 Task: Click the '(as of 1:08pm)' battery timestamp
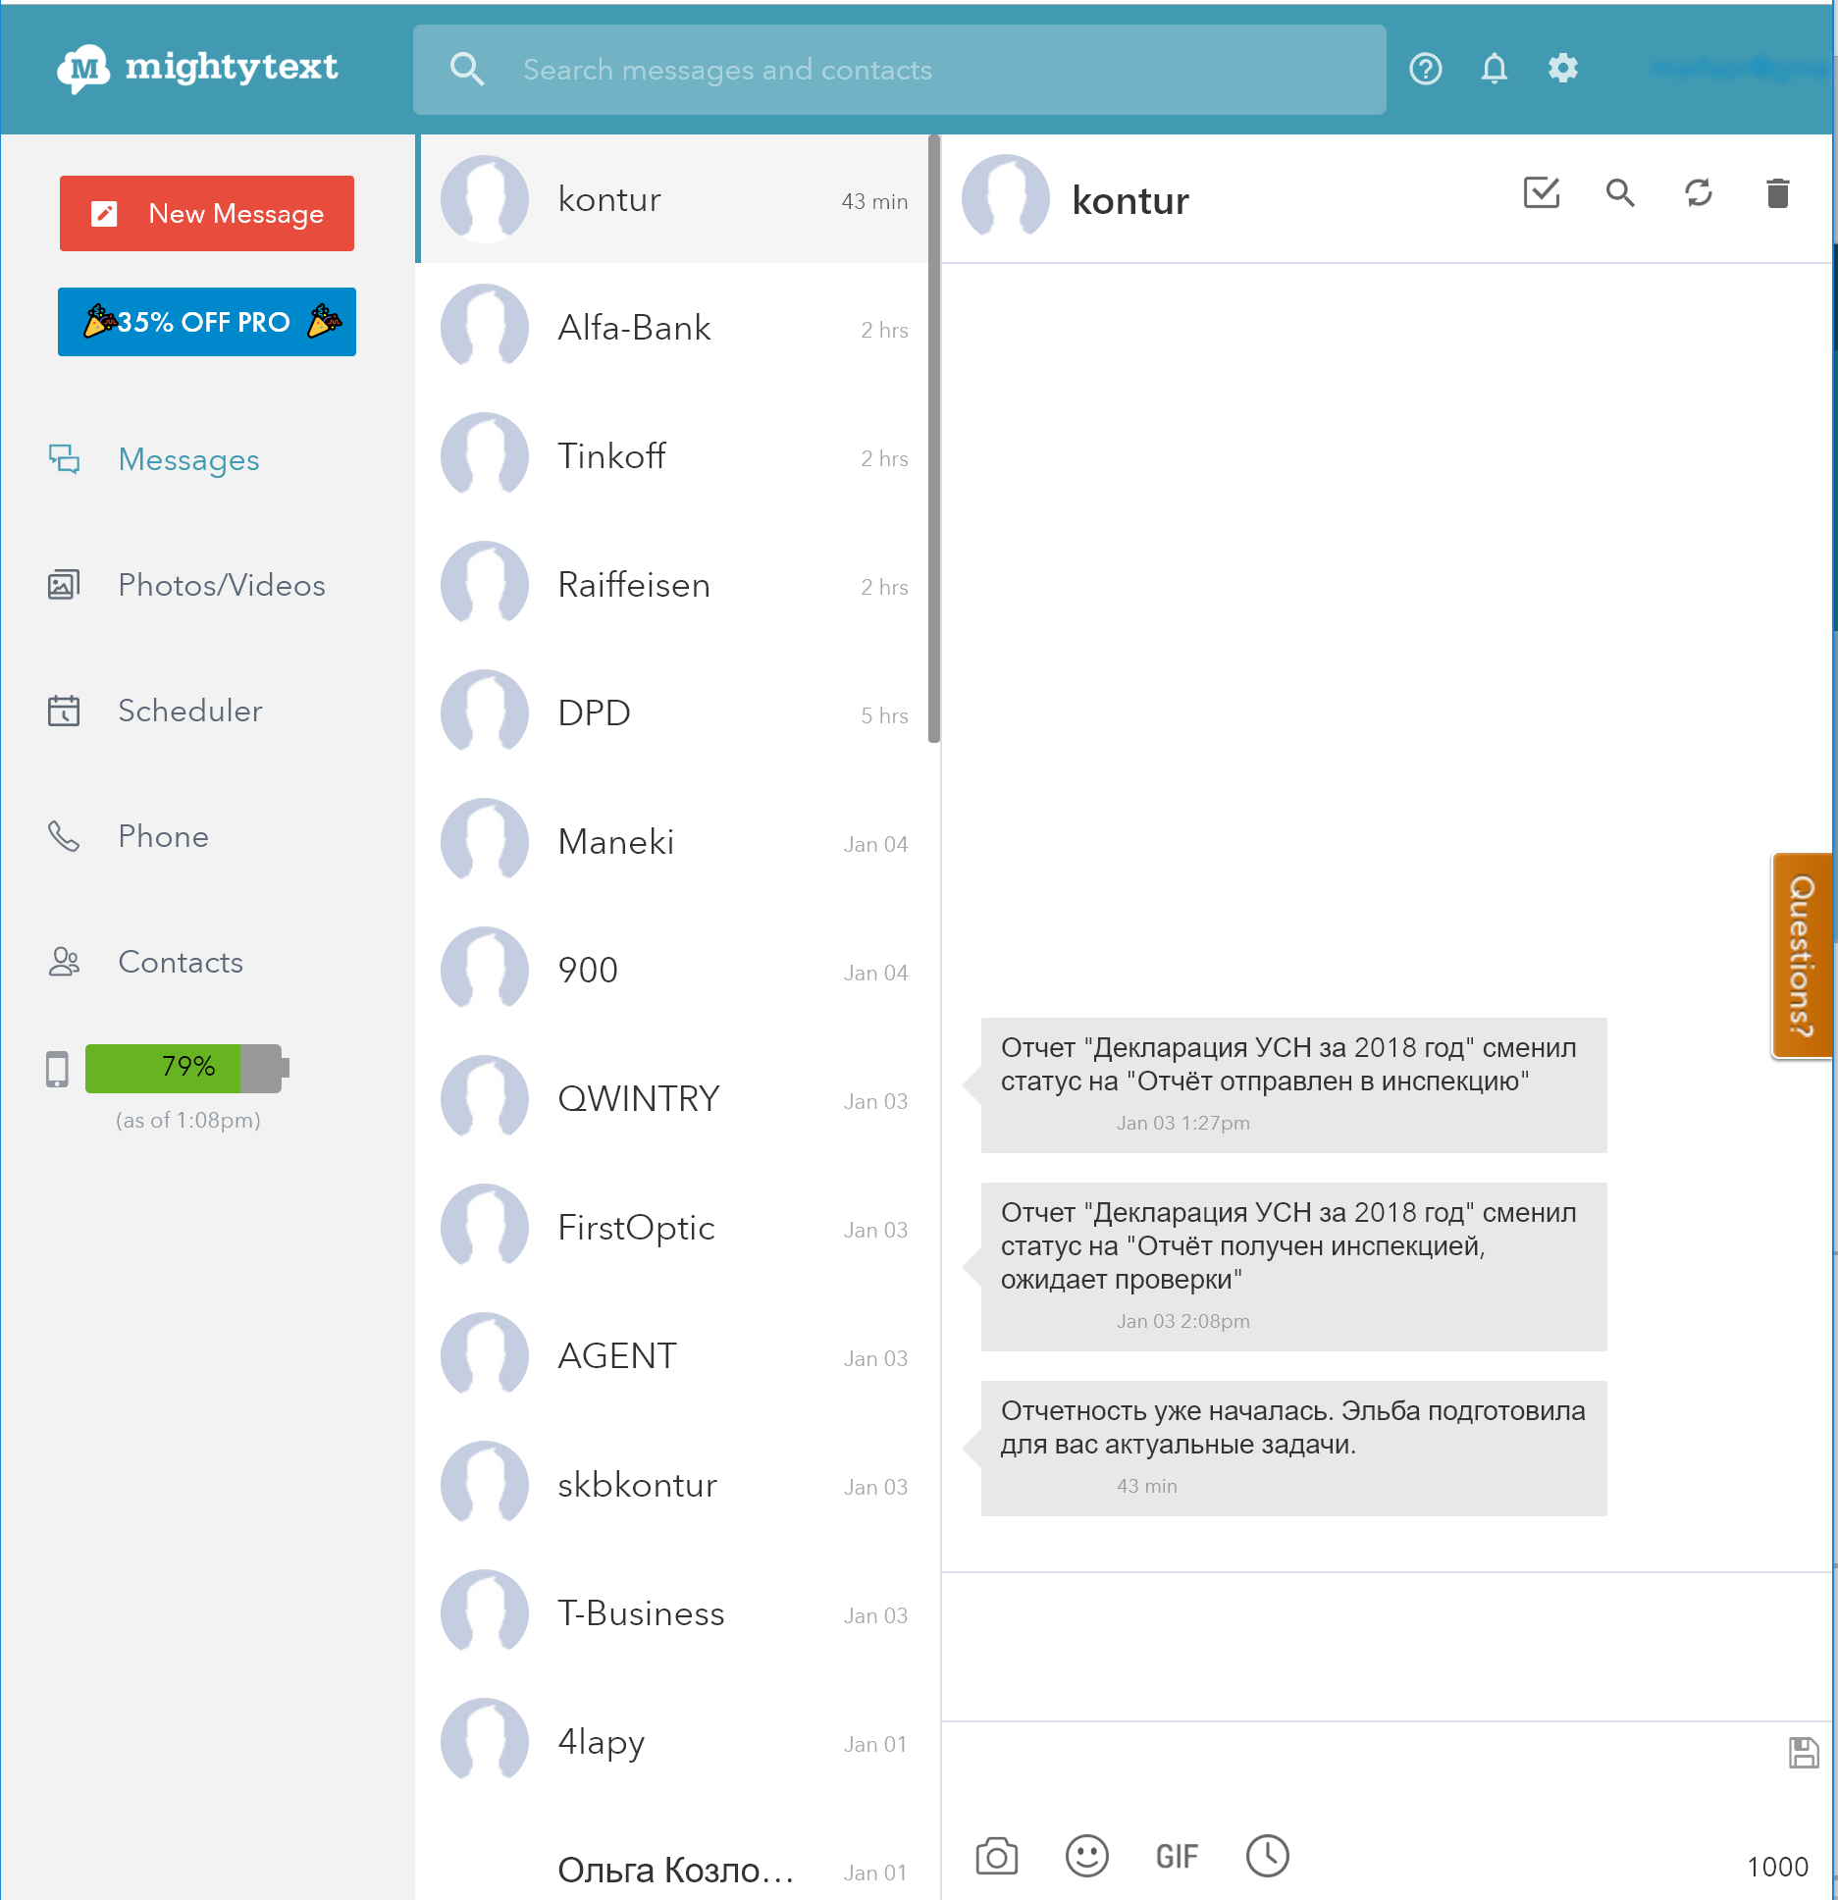pyautogui.click(x=187, y=1120)
